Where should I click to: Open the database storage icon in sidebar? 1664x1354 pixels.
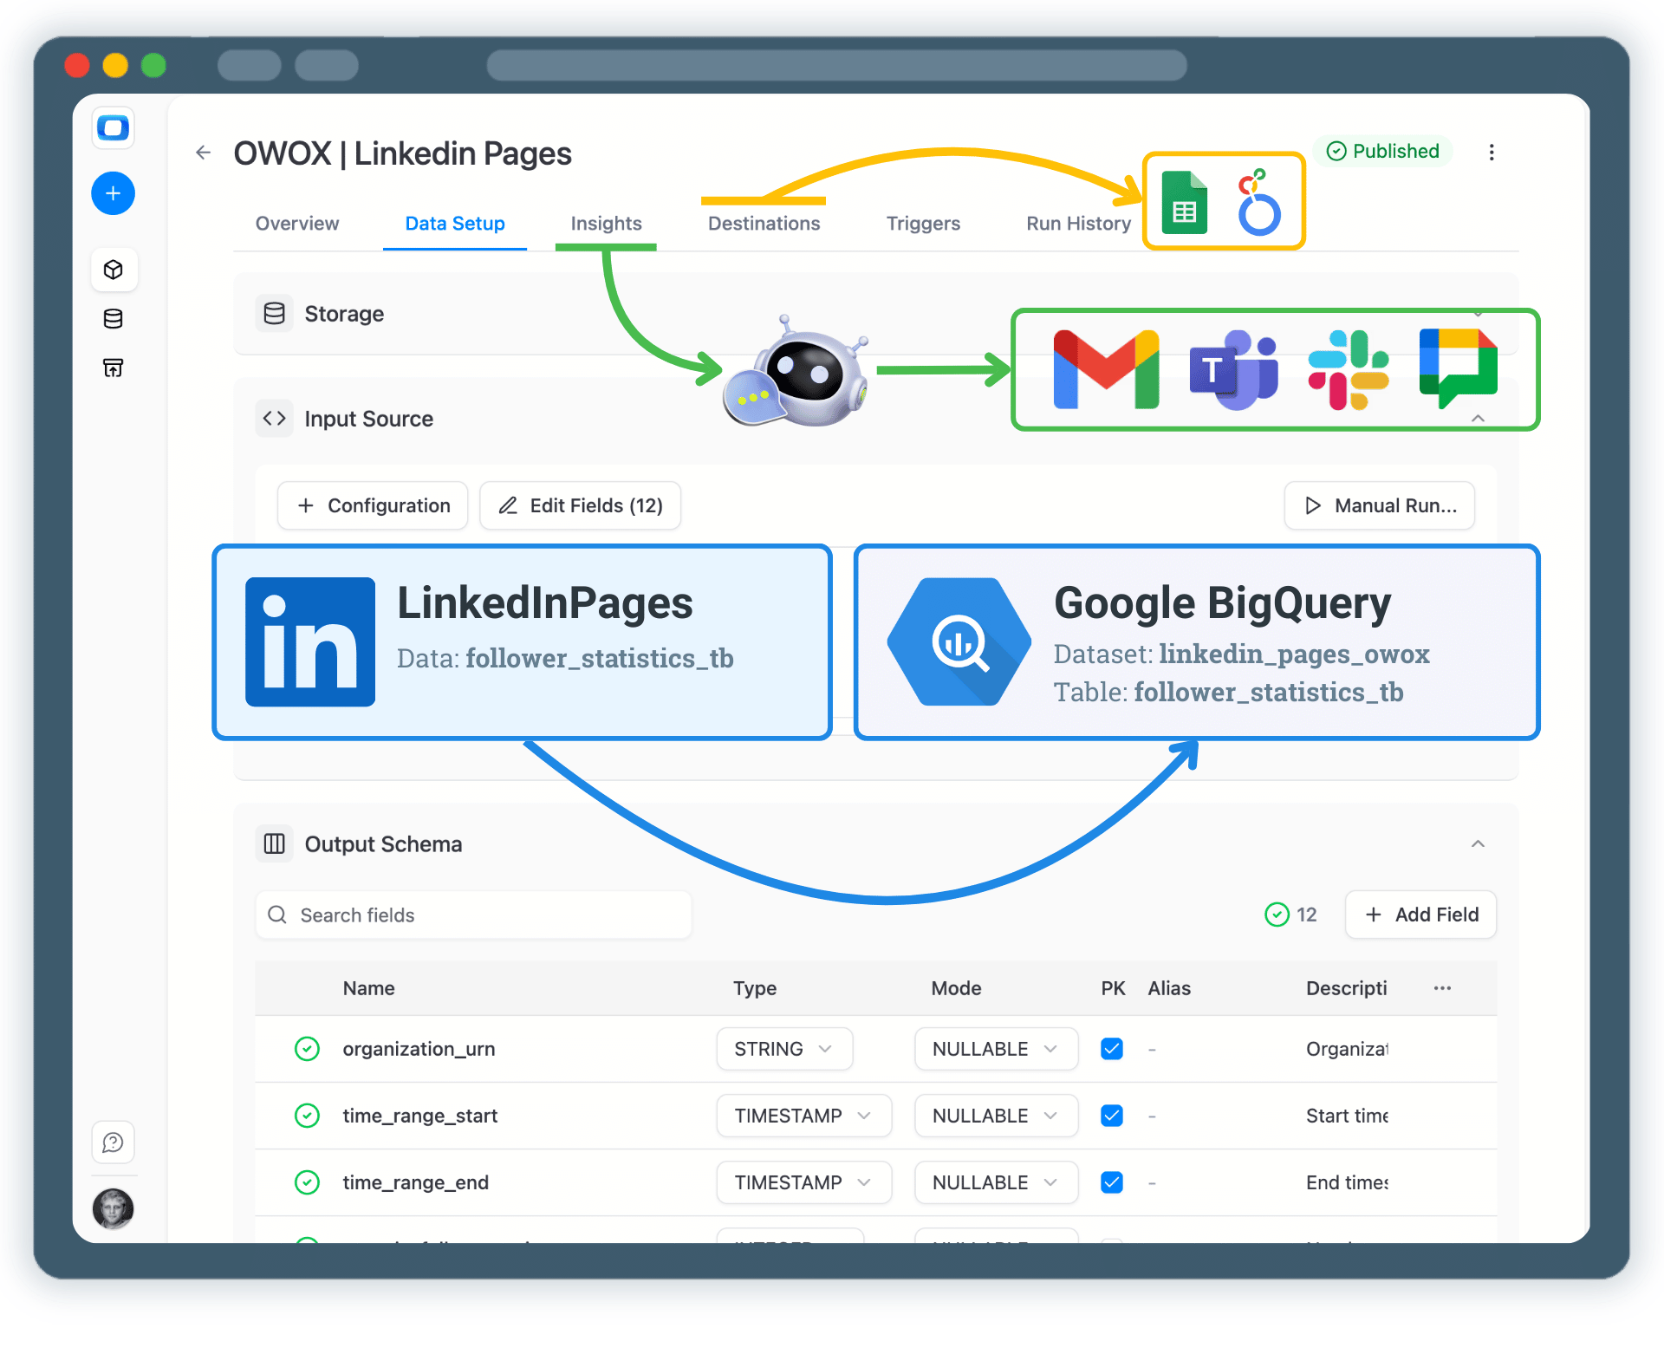pos(114,318)
